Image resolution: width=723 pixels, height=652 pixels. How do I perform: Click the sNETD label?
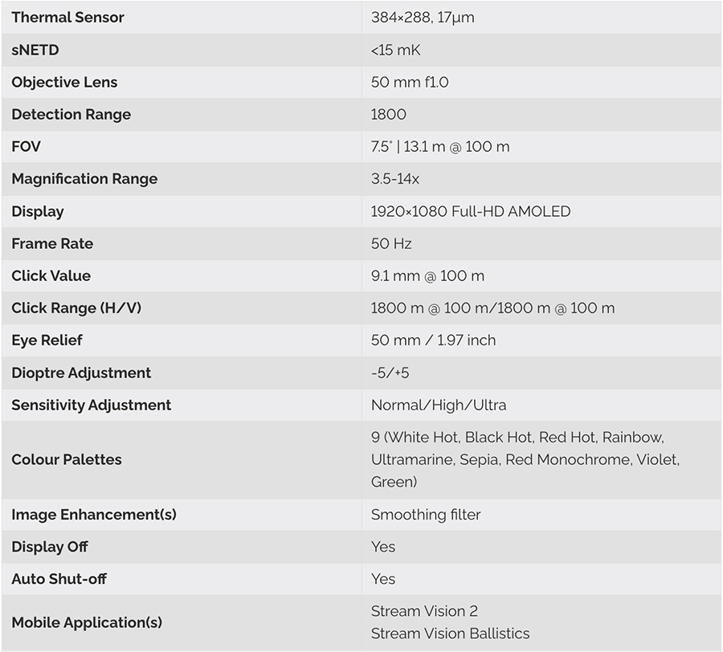pos(35,50)
